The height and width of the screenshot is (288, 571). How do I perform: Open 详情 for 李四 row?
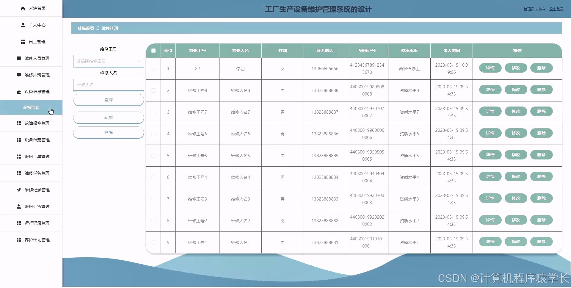(x=490, y=68)
